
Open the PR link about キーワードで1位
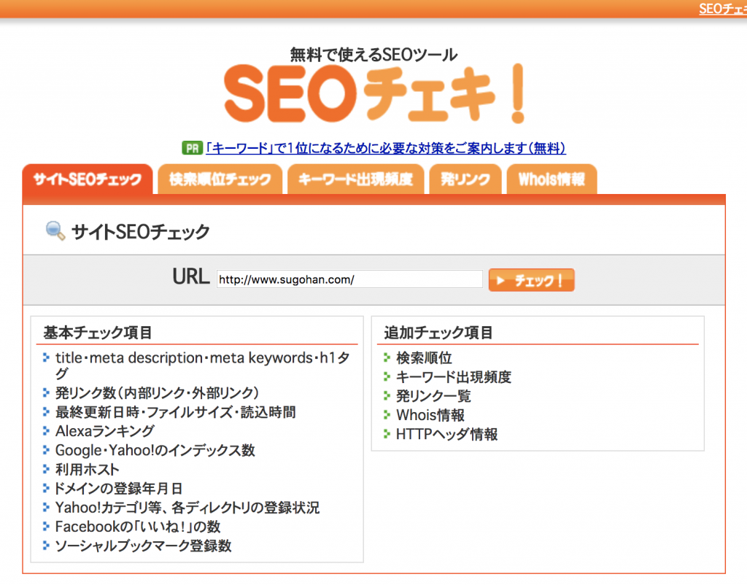[x=386, y=148]
